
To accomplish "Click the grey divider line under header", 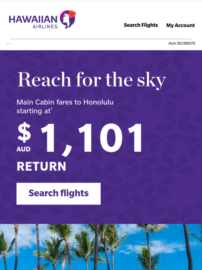I will tap(101, 39).
